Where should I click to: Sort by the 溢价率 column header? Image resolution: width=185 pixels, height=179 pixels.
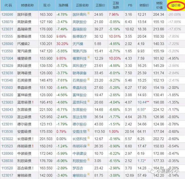[176, 5]
